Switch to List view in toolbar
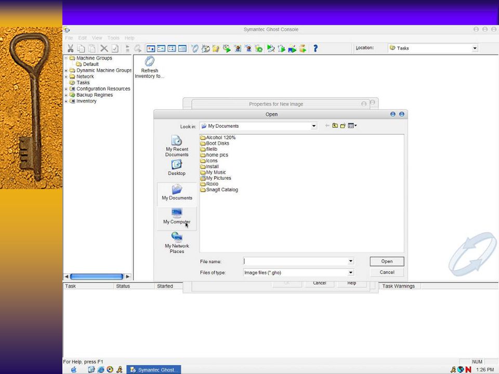This screenshot has width=499, height=374. [172, 49]
